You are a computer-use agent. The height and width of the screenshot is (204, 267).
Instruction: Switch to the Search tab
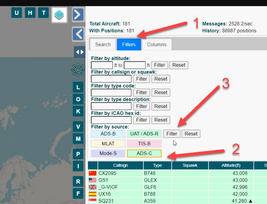point(103,45)
